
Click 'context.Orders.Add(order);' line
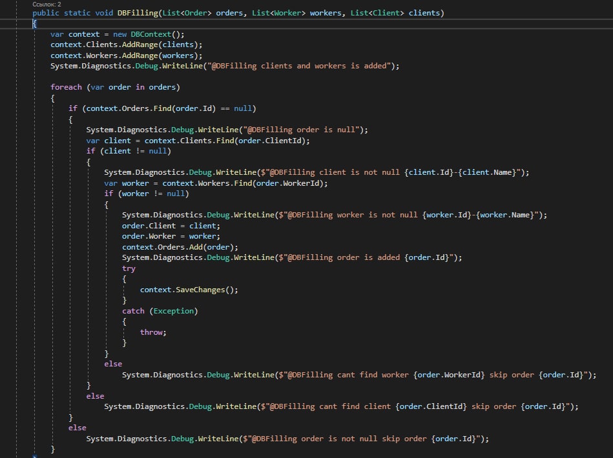point(180,247)
